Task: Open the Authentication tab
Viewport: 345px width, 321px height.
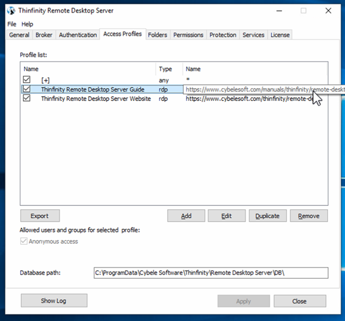Action: 78,35
